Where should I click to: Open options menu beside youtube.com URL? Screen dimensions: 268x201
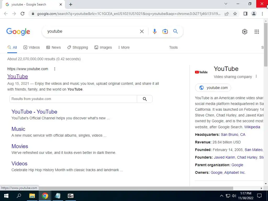[55, 69]
